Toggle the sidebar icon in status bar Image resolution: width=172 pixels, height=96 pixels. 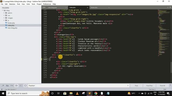(2, 89)
